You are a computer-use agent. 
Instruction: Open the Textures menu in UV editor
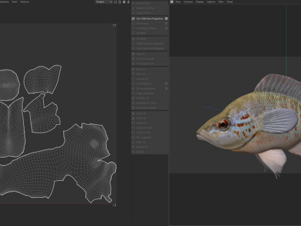[24, 2]
